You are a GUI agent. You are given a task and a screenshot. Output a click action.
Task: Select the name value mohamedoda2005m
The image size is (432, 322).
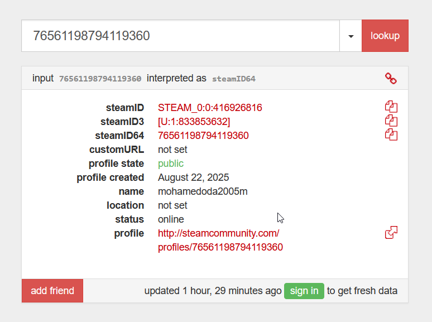pyautogui.click(x=203, y=191)
